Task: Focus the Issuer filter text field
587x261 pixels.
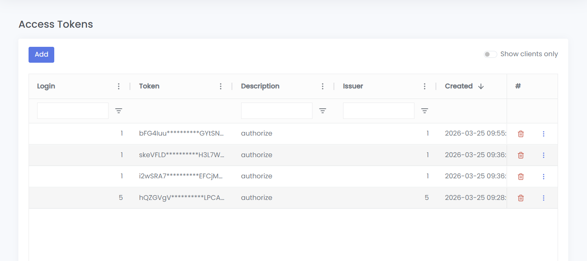Action: [x=379, y=111]
